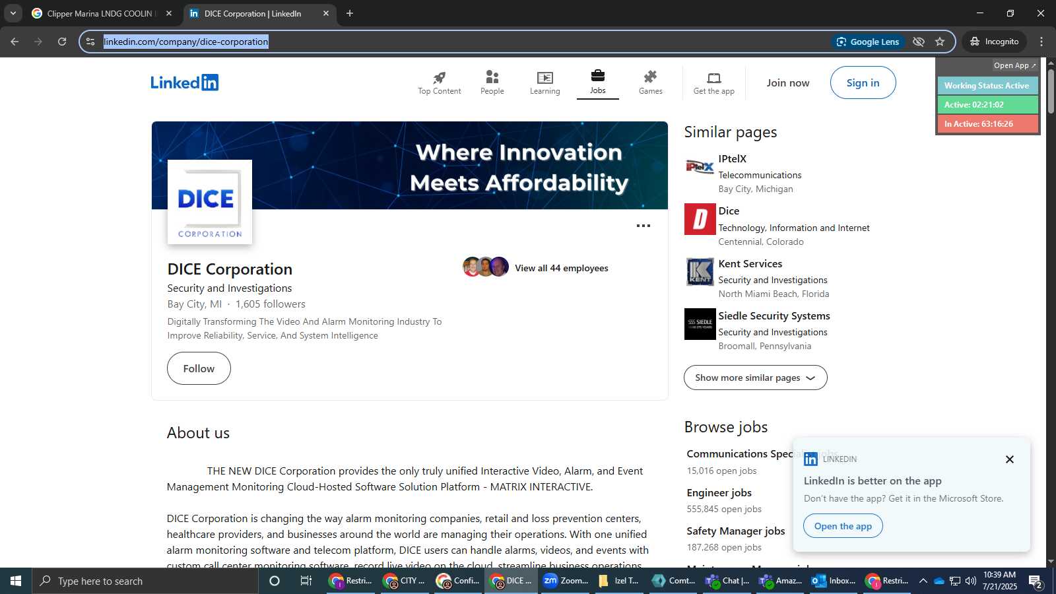Viewport: 1056px width, 594px height.
Task: Click the address bar URL field
Action: (x=462, y=42)
